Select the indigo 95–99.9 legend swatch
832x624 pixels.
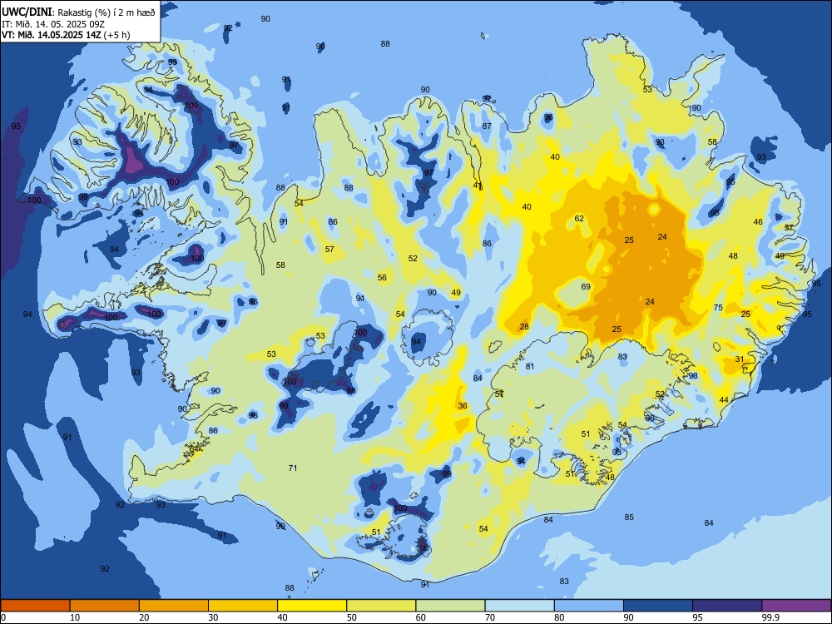(727, 606)
